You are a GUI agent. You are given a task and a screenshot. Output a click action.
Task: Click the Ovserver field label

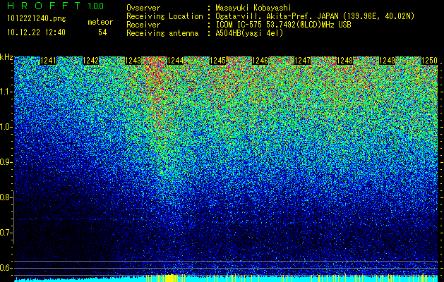point(143,8)
